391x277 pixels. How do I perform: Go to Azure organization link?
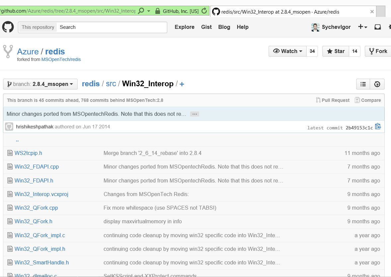point(28,51)
